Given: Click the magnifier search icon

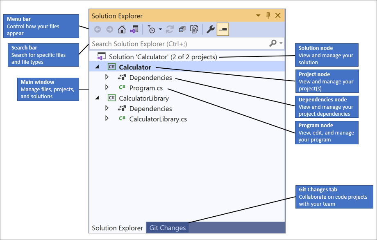Looking at the screenshot, I should [273, 43].
